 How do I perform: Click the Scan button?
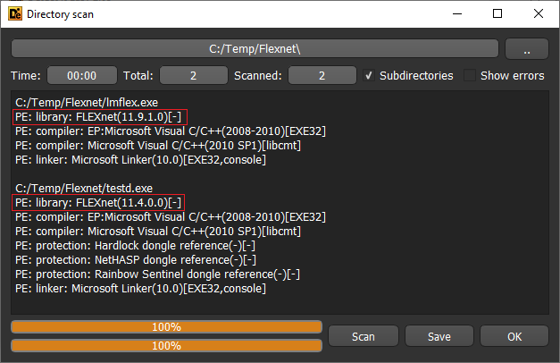[x=363, y=336]
